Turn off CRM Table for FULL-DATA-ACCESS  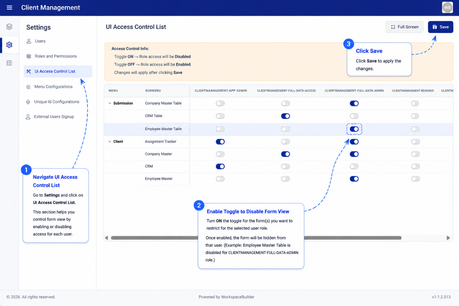point(285,116)
